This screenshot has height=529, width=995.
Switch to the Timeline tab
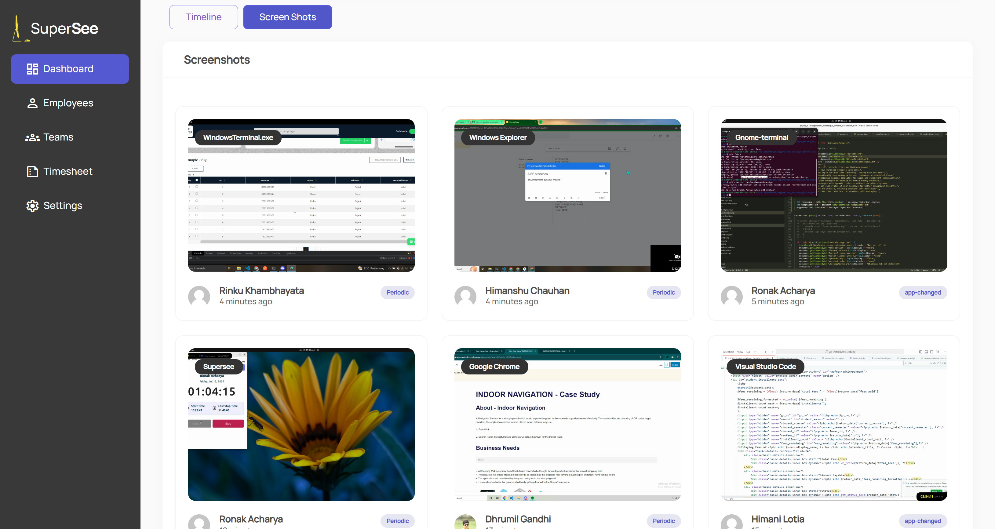(204, 17)
